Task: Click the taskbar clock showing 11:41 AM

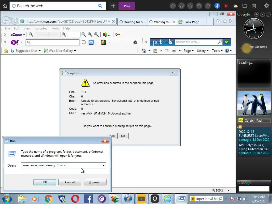Action: click(258, 199)
